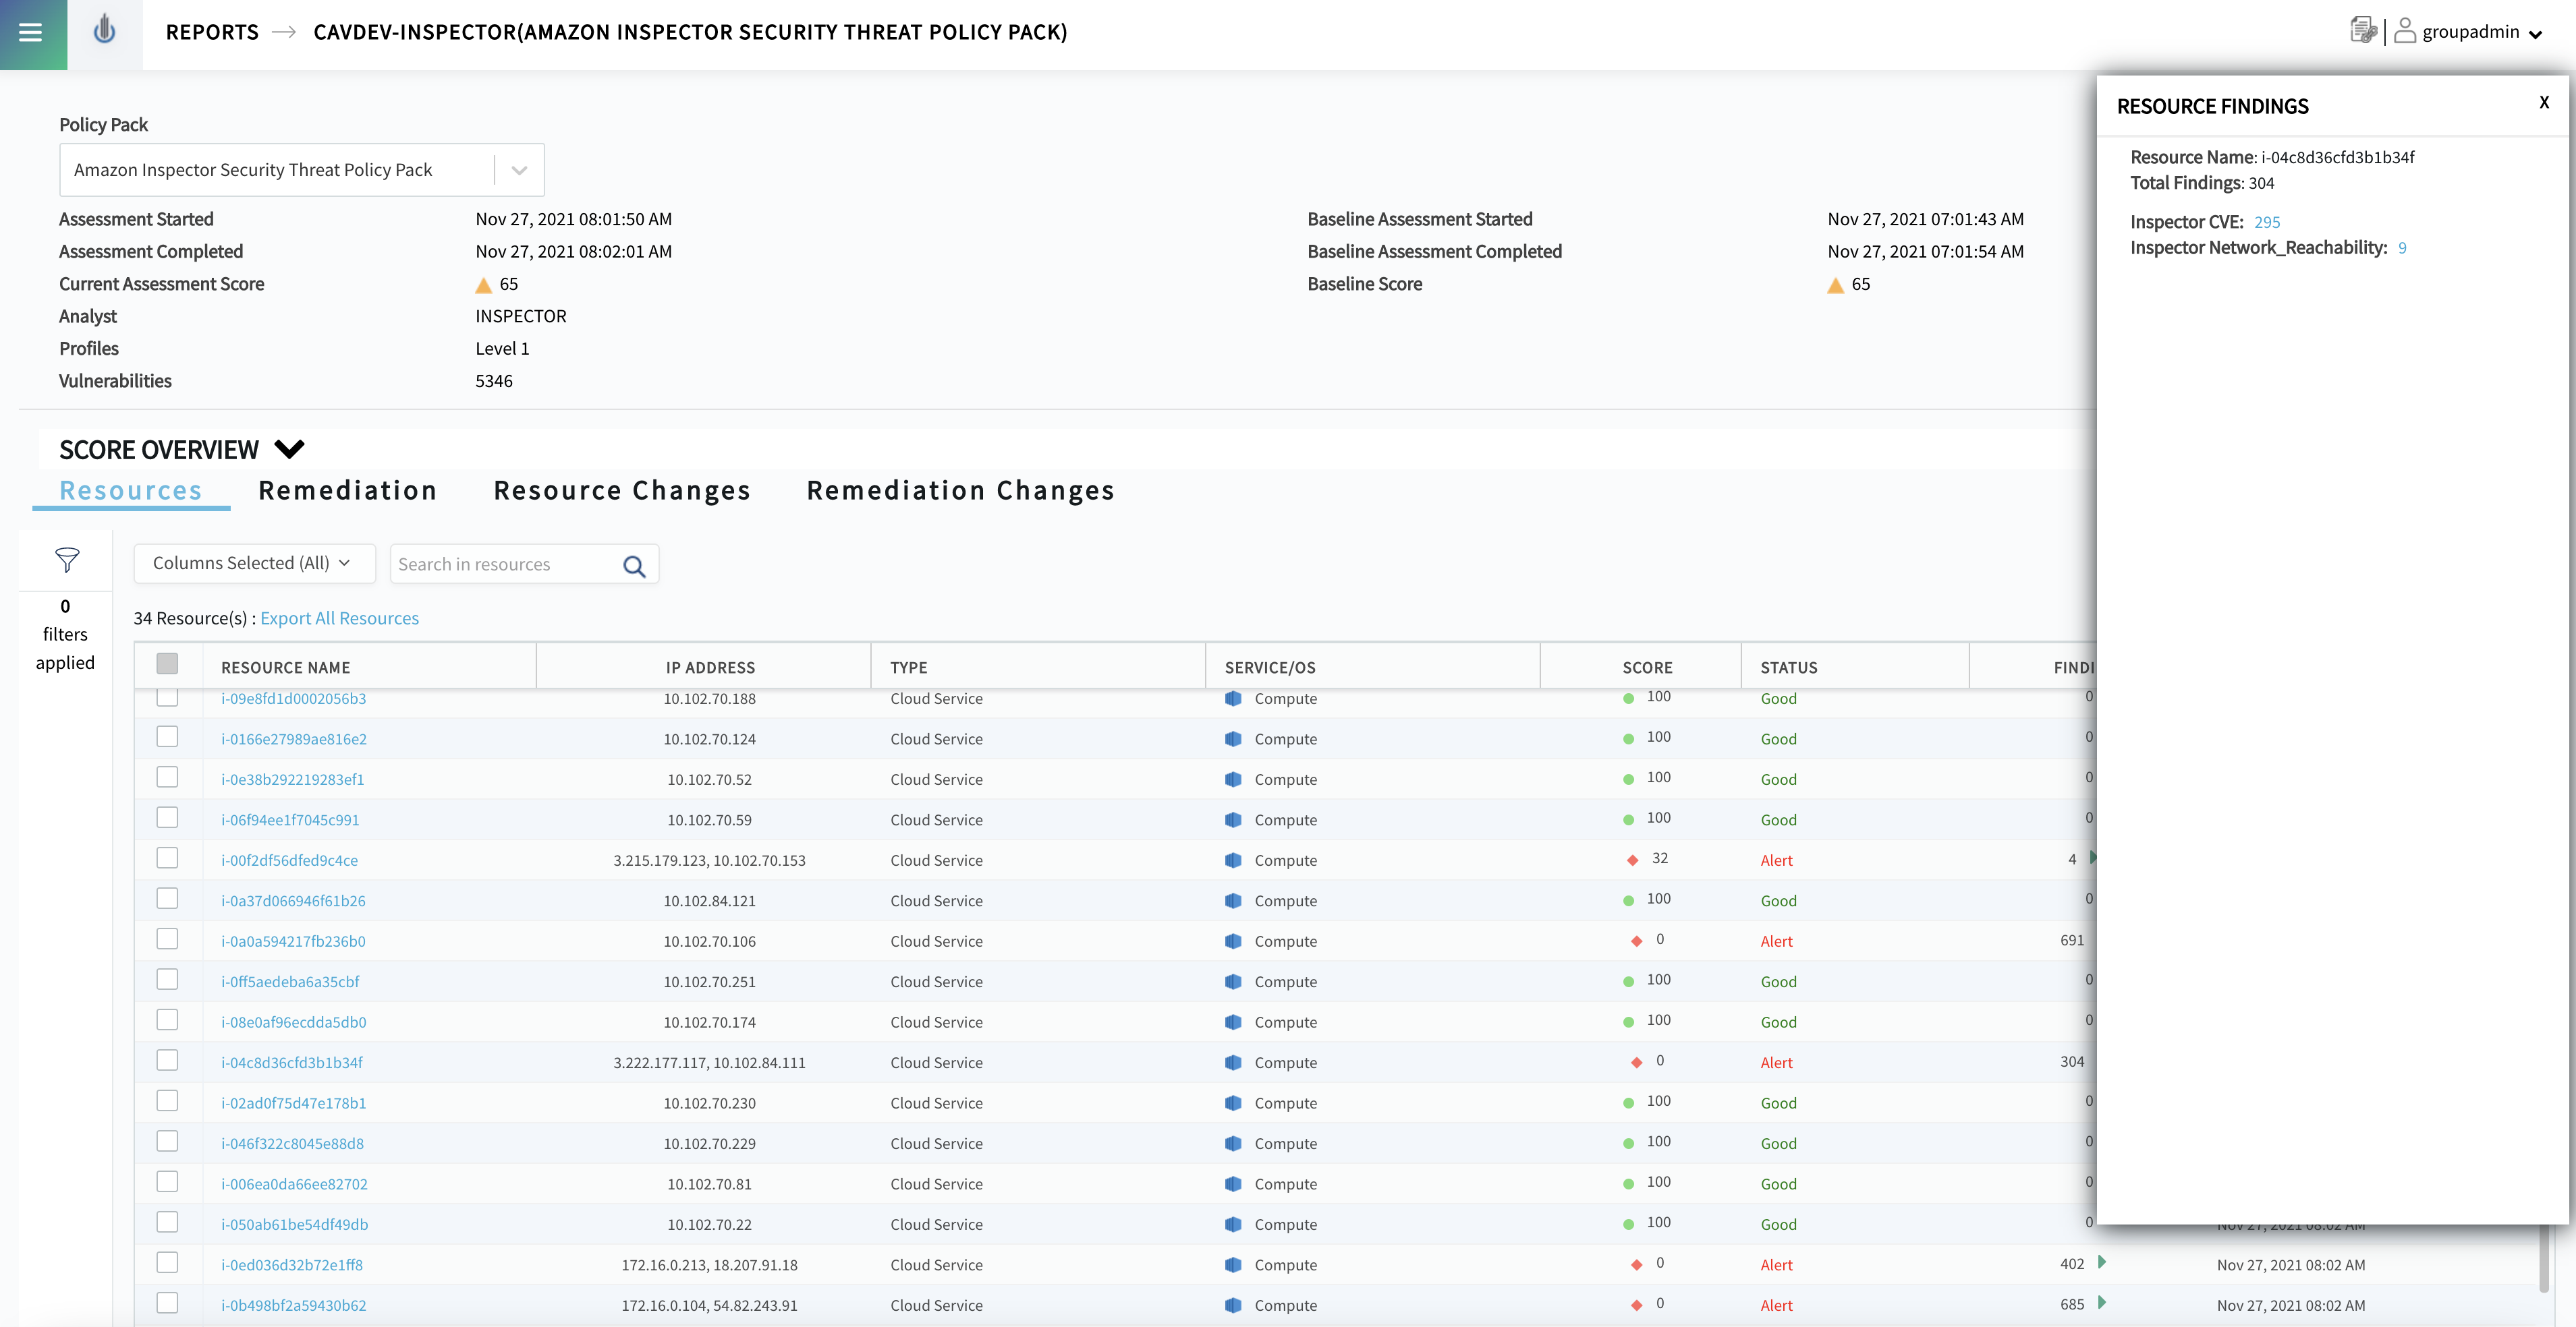The image size is (2576, 1327).
Task: Open Inspector Network_Reachability count 9 link
Action: pyautogui.click(x=2402, y=249)
